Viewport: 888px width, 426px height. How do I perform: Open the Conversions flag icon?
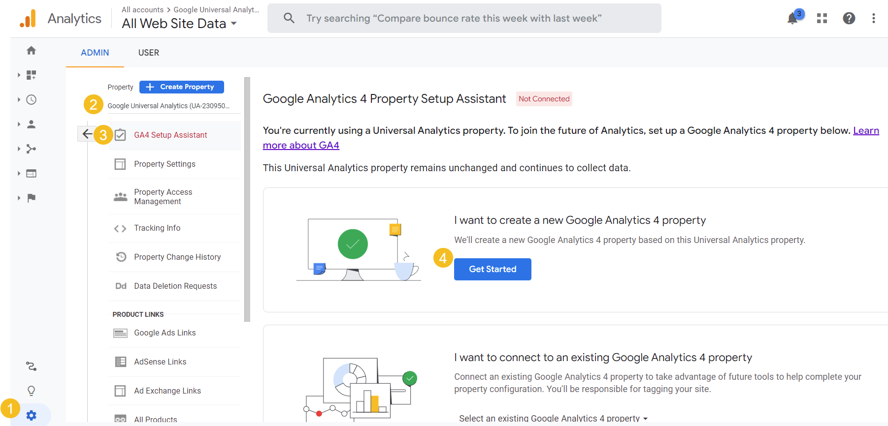pos(31,198)
